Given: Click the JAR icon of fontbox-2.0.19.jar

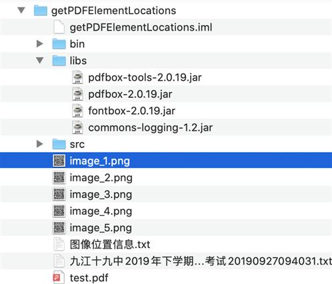Looking at the screenshot, I should [77, 111].
